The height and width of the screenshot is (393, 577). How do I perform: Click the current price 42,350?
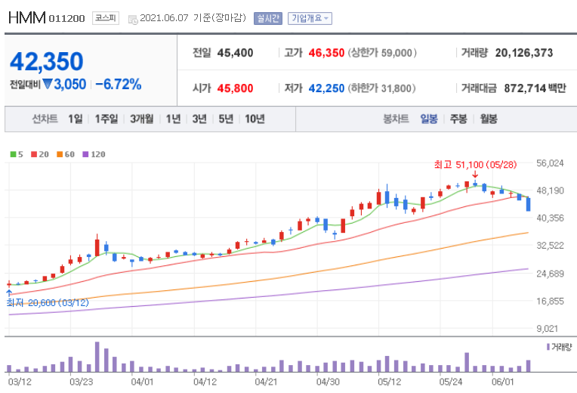pyautogui.click(x=47, y=61)
